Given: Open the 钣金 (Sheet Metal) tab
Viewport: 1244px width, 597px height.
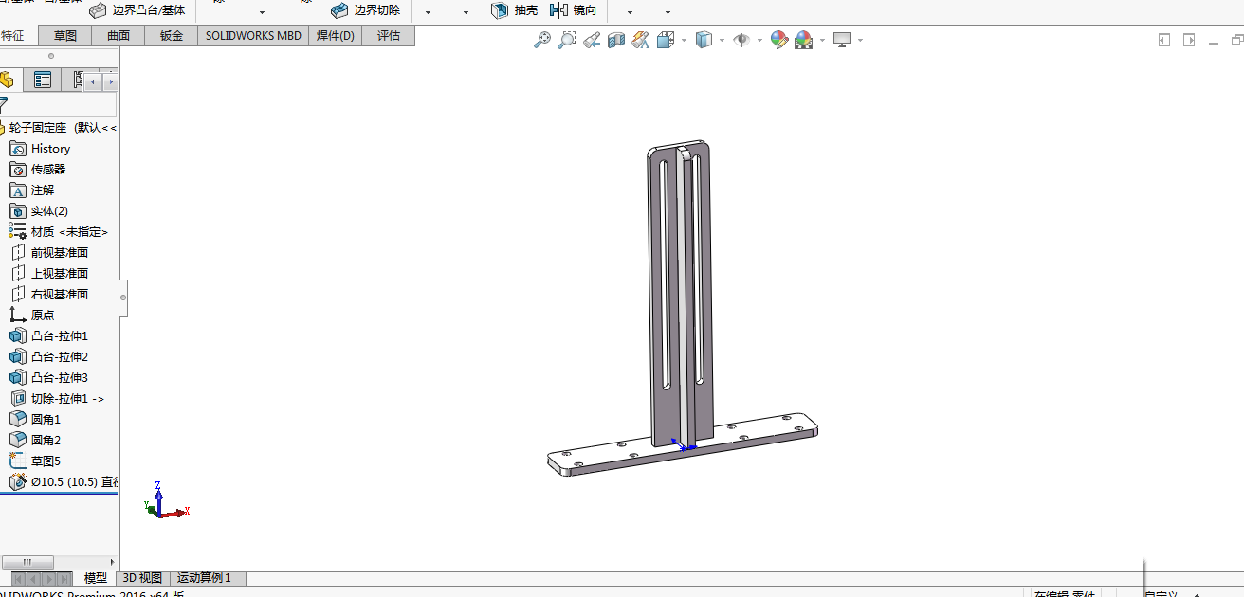Looking at the screenshot, I should [172, 36].
